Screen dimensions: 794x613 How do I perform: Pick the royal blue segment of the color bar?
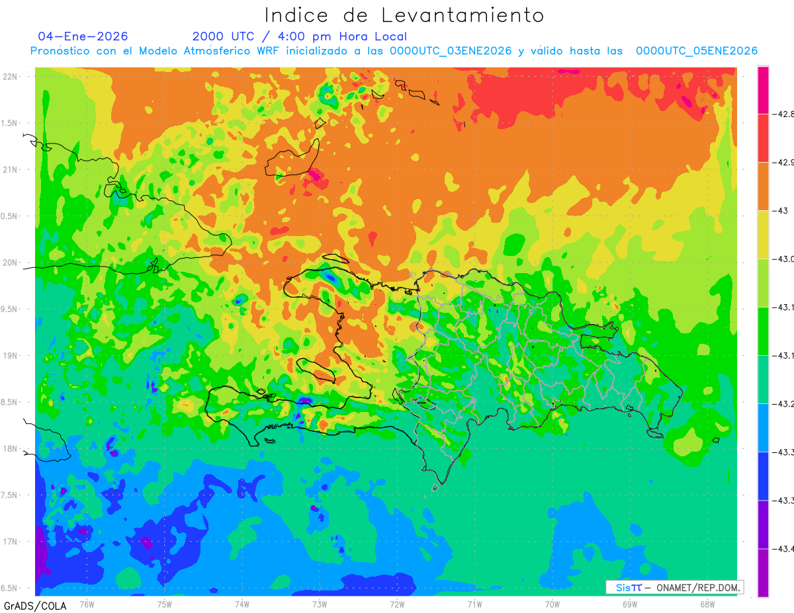pyautogui.click(x=763, y=476)
